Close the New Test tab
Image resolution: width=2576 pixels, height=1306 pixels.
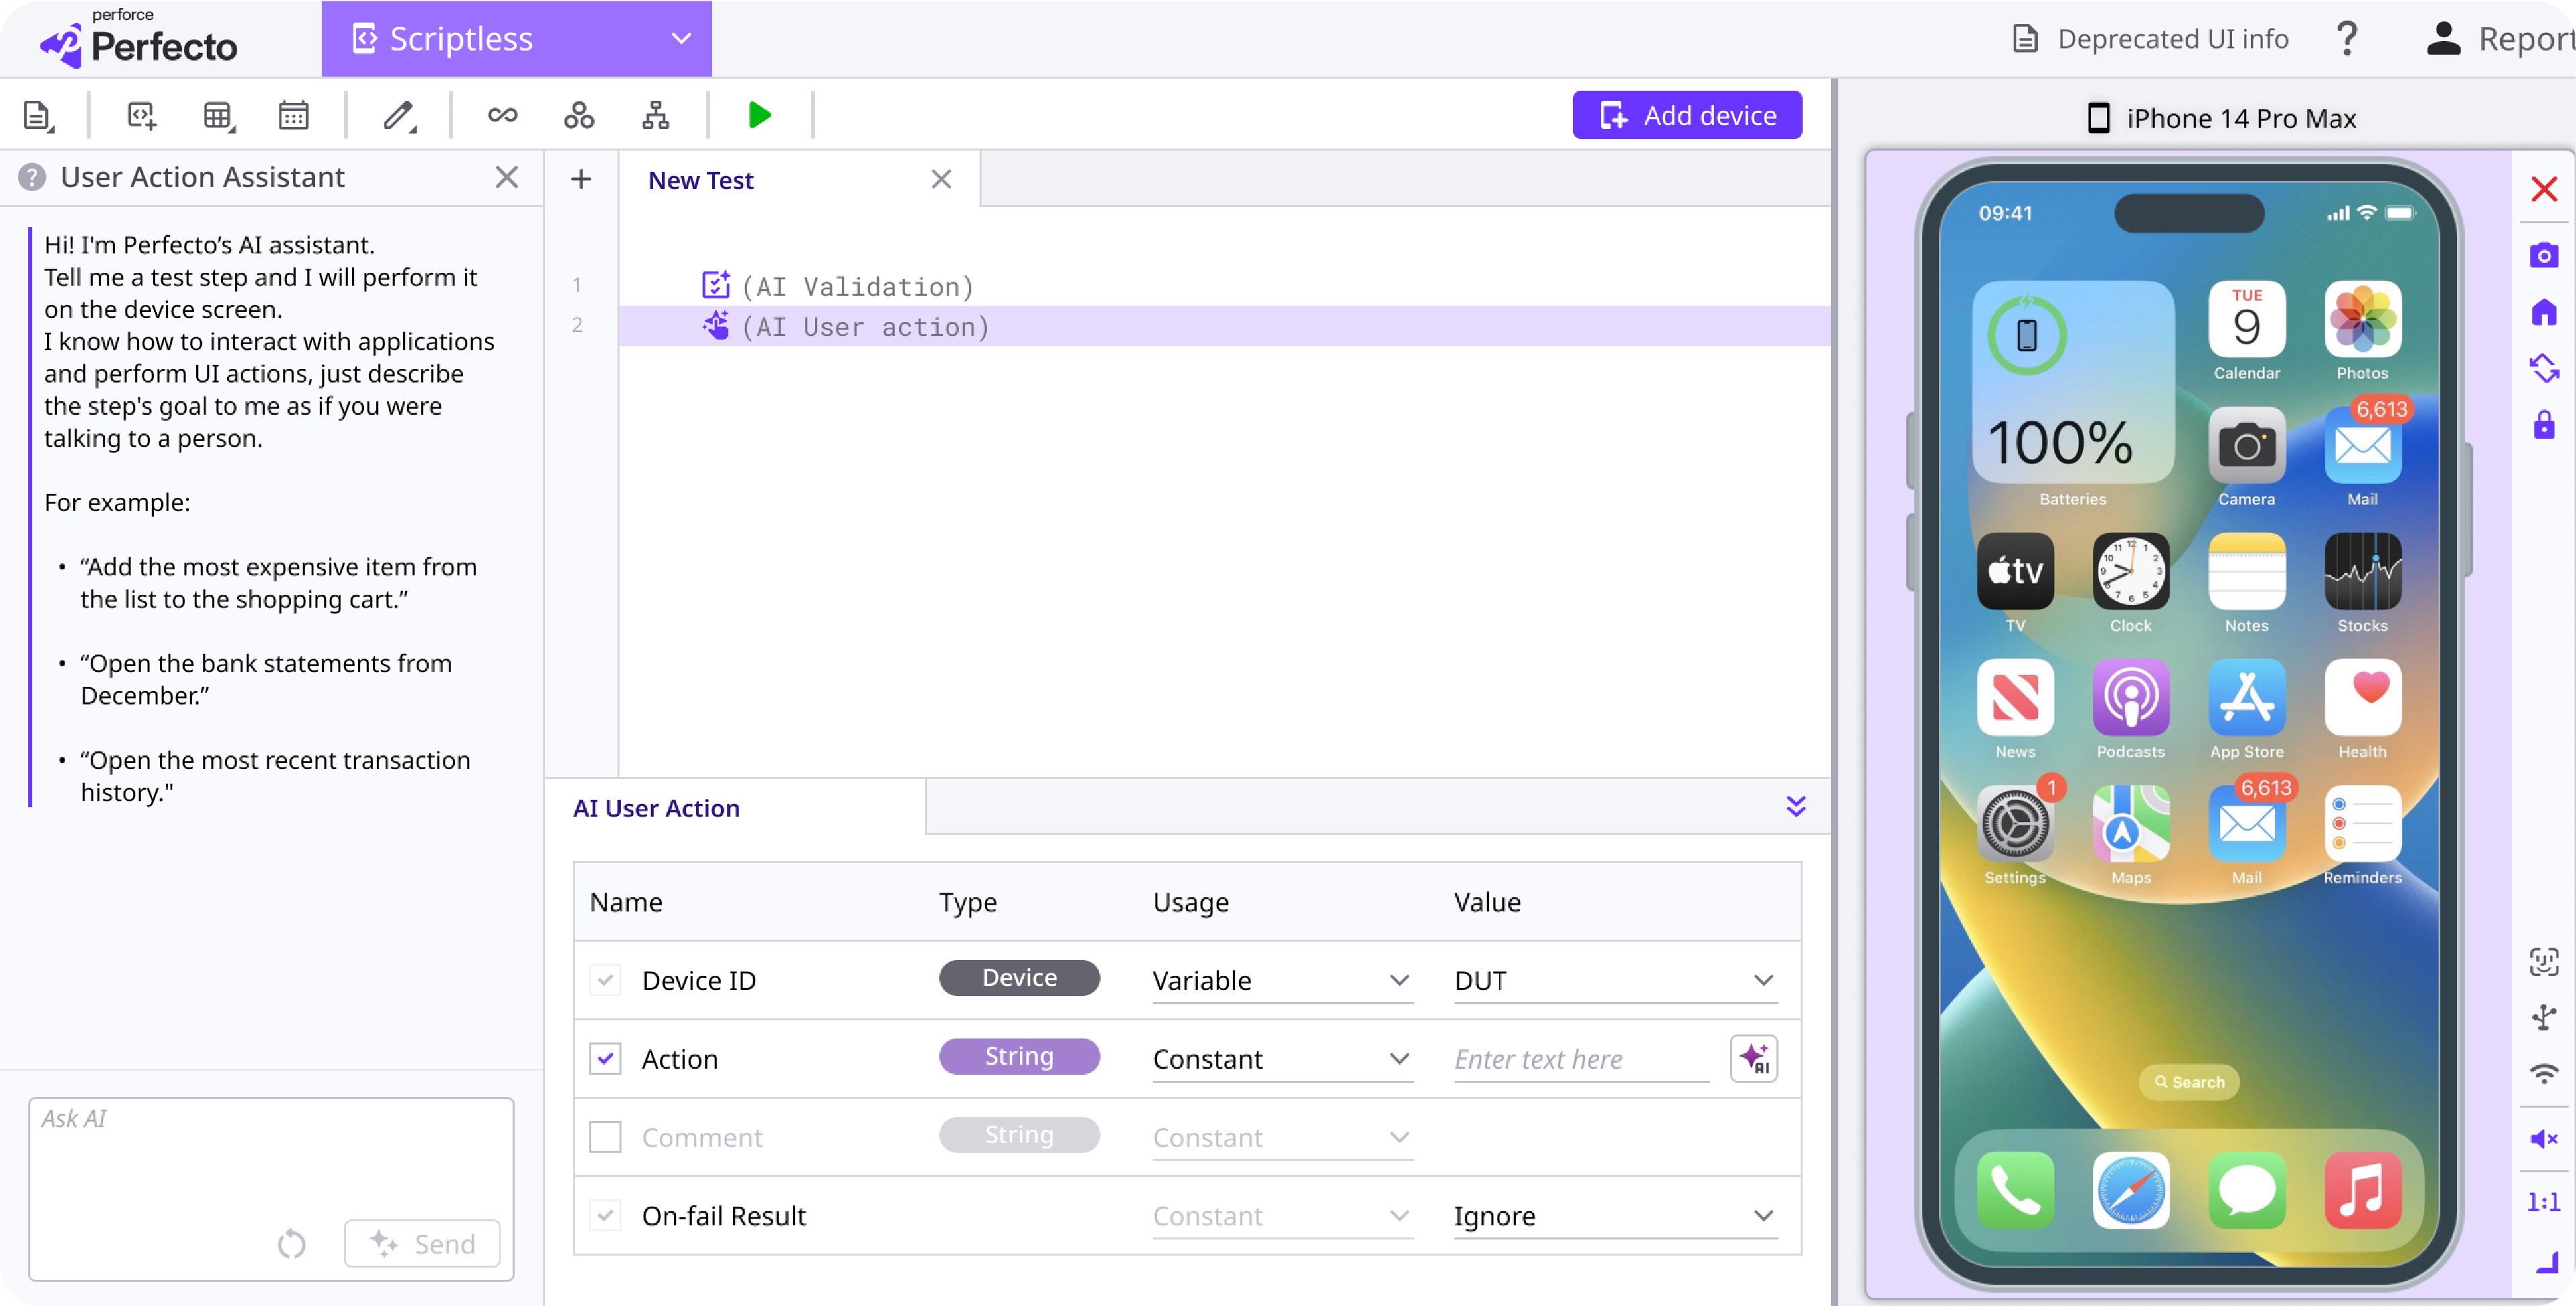point(941,179)
